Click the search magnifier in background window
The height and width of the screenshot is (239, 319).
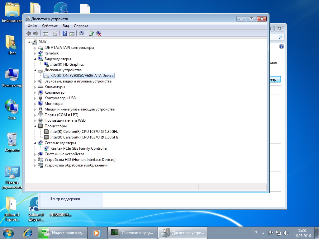281,37
